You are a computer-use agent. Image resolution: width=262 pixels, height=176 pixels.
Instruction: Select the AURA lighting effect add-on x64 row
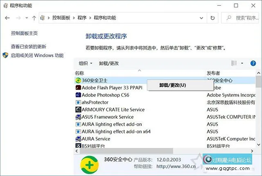165,131
